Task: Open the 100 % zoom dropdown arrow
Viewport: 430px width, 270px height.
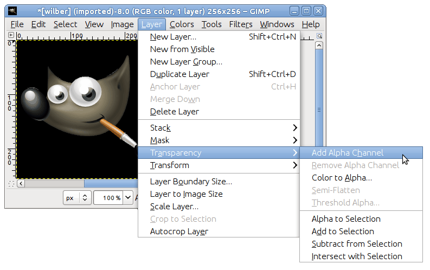Action: [x=128, y=198]
